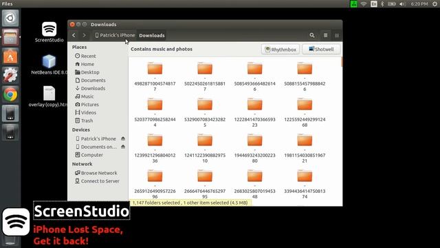
Task: Select folder 122284147036659323
Action: [255, 112]
